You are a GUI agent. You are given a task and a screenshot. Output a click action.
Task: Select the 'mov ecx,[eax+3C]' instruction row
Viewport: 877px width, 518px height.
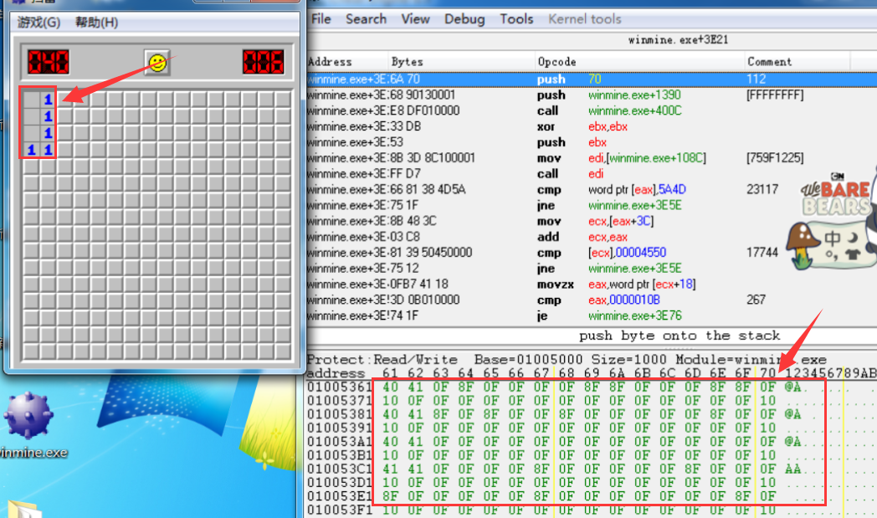point(592,221)
